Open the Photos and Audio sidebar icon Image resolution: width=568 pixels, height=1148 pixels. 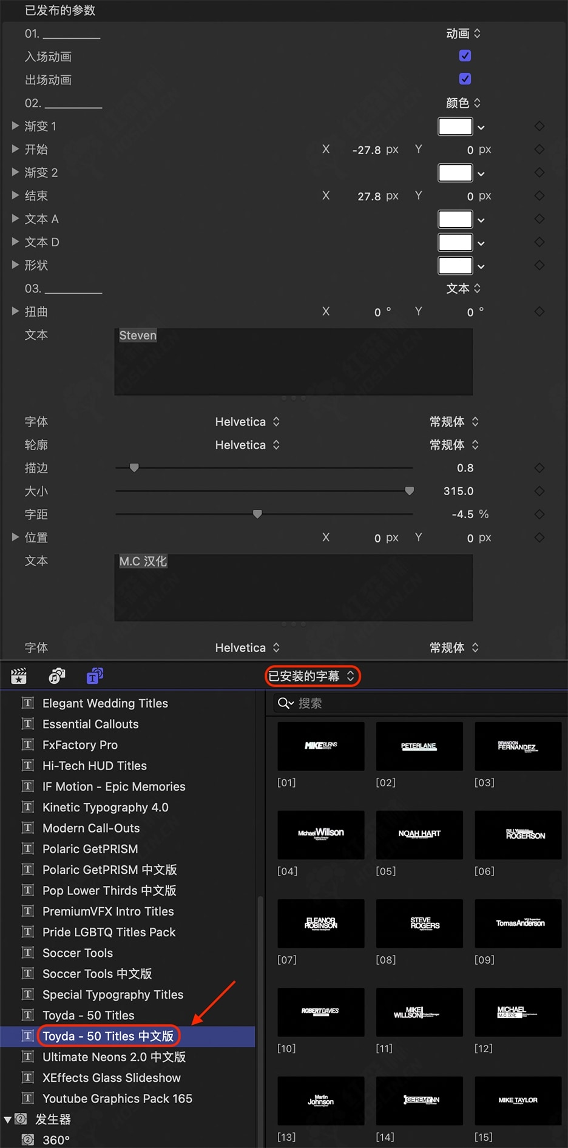click(x=57, y=675)
